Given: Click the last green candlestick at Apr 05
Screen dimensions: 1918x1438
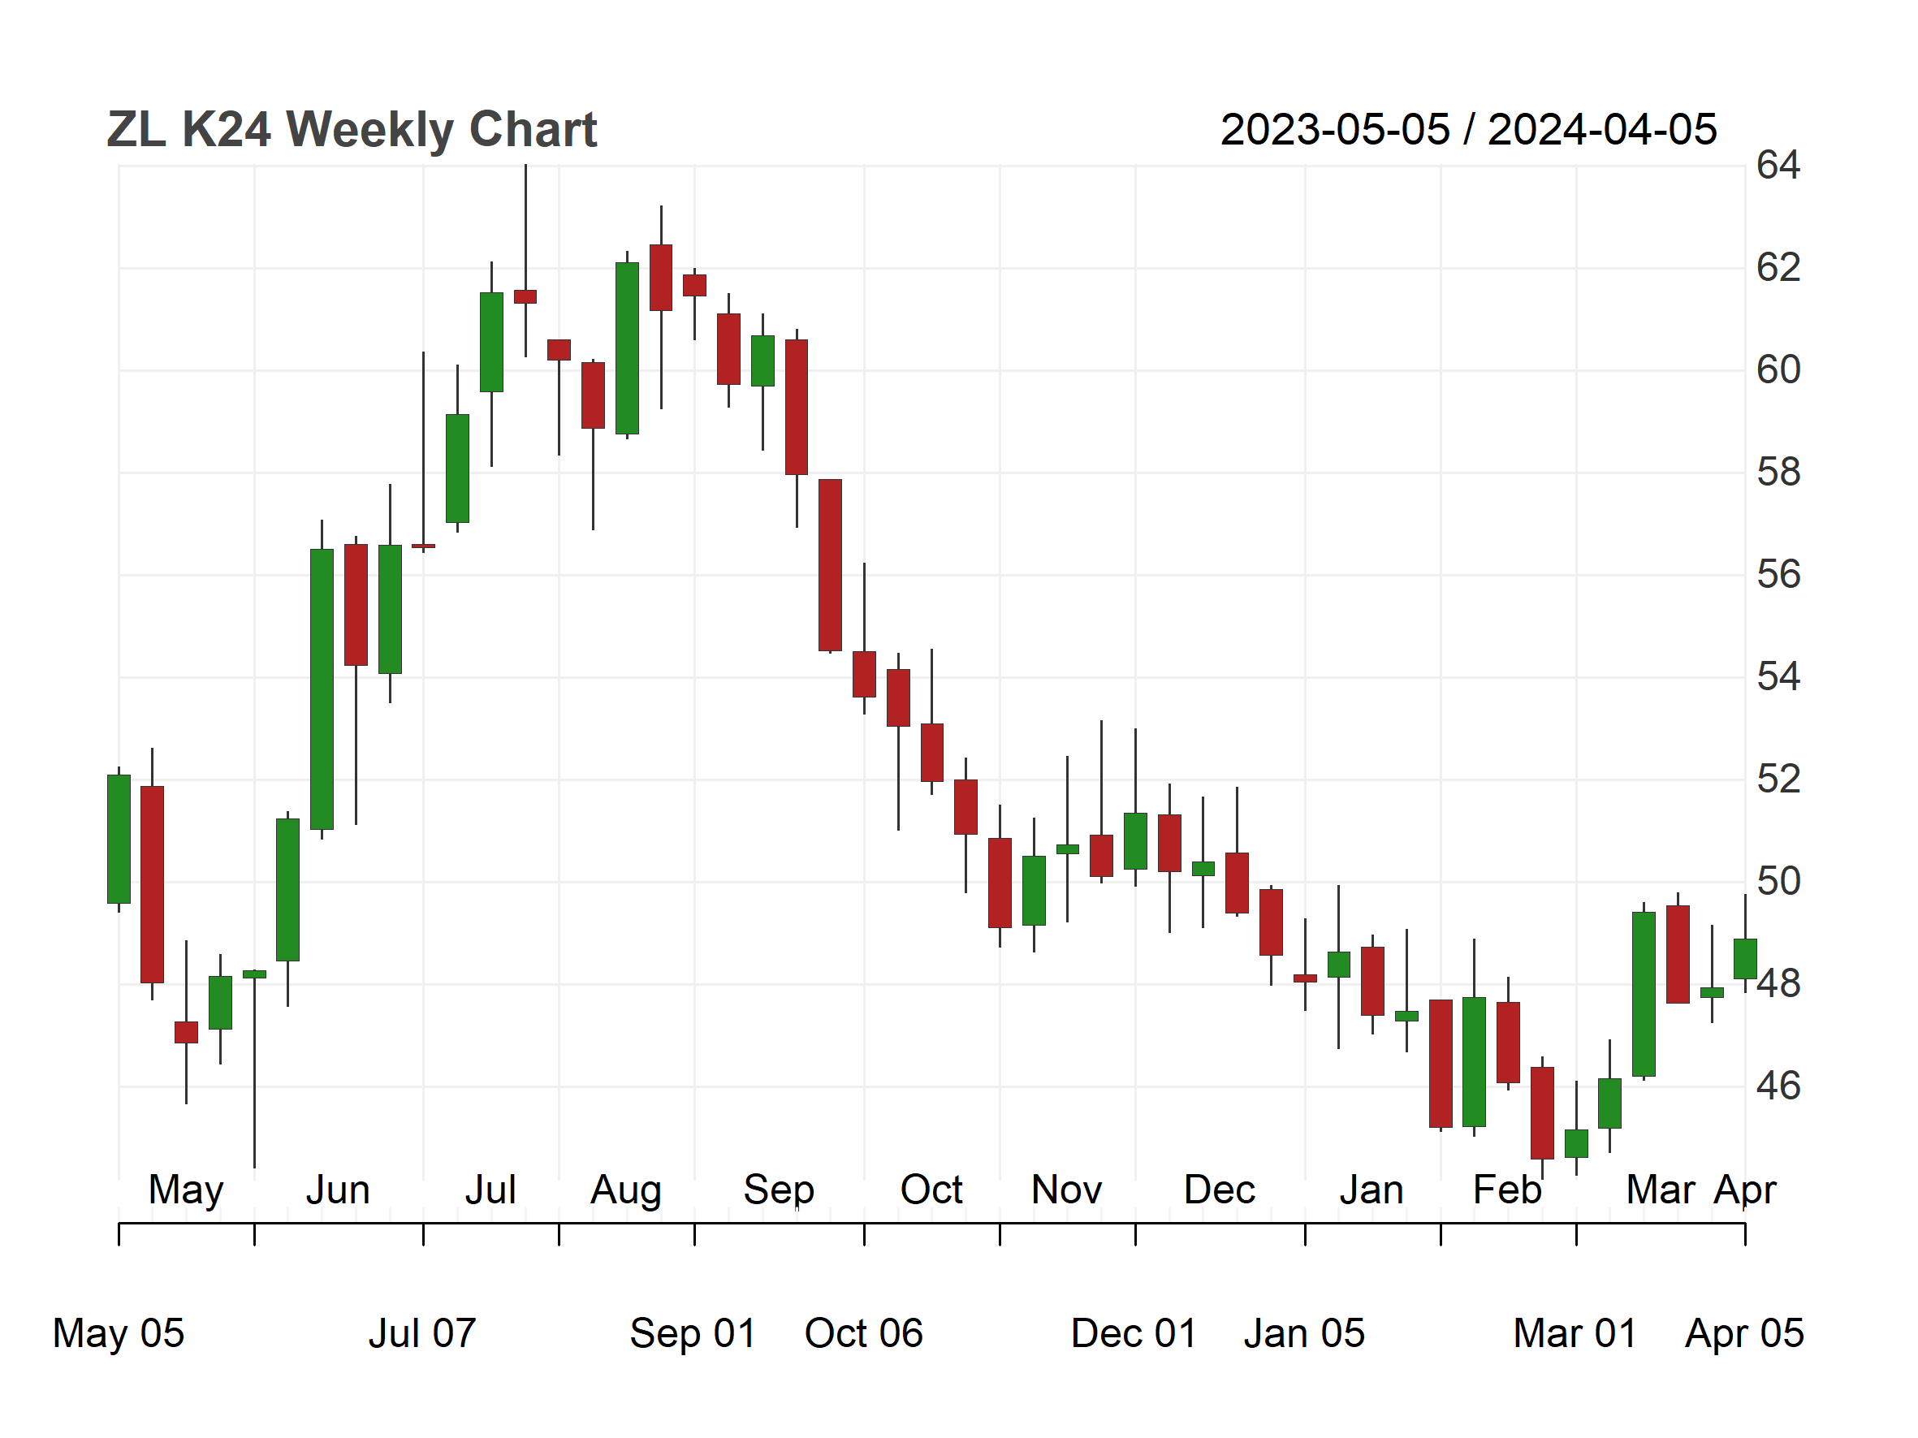Looking at the screenshot, I should tap(1744, 959).
